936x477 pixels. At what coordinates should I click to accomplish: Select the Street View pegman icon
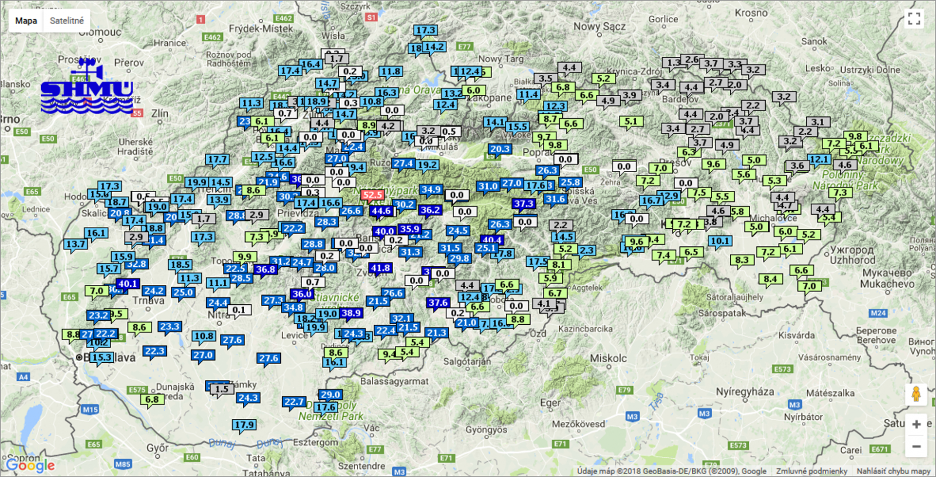916,394
